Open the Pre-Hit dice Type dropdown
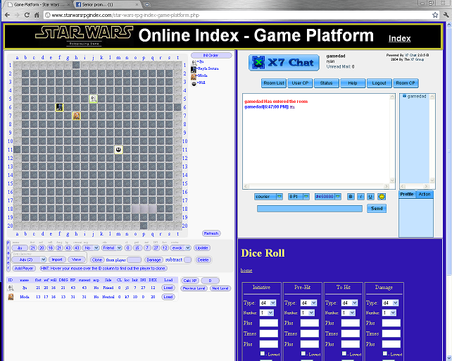This screenshot has height=361, width=452. coord(309,302)
